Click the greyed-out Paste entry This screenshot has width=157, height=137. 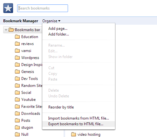[78, 79]
